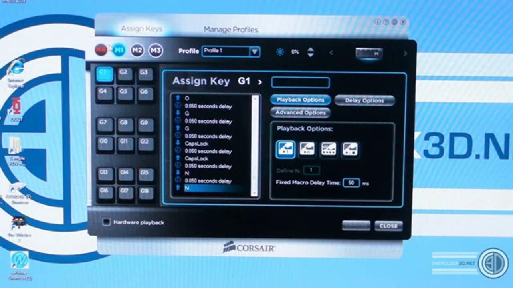This screenshot has width=513, height=288.
Task: Click the macro list scrollbar up arrow
Action: pos(254,98)
